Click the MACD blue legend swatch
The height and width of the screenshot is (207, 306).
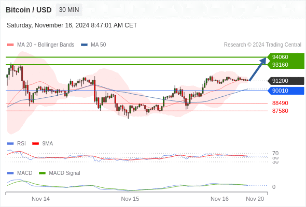pos(10,173)
